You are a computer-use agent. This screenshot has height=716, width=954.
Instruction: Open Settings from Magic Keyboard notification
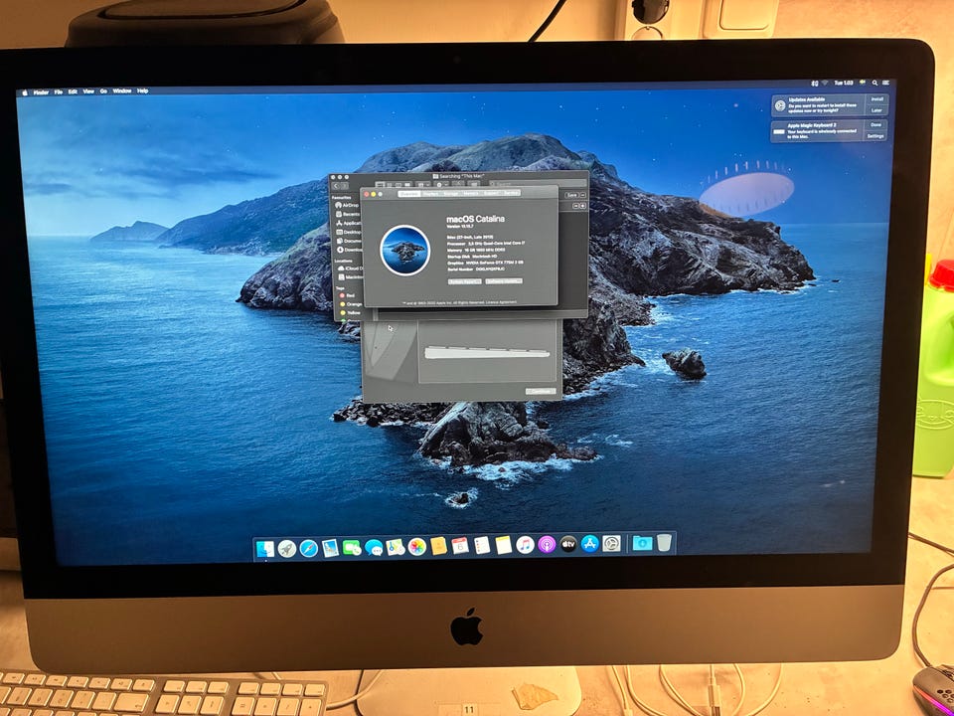[875, 136]
